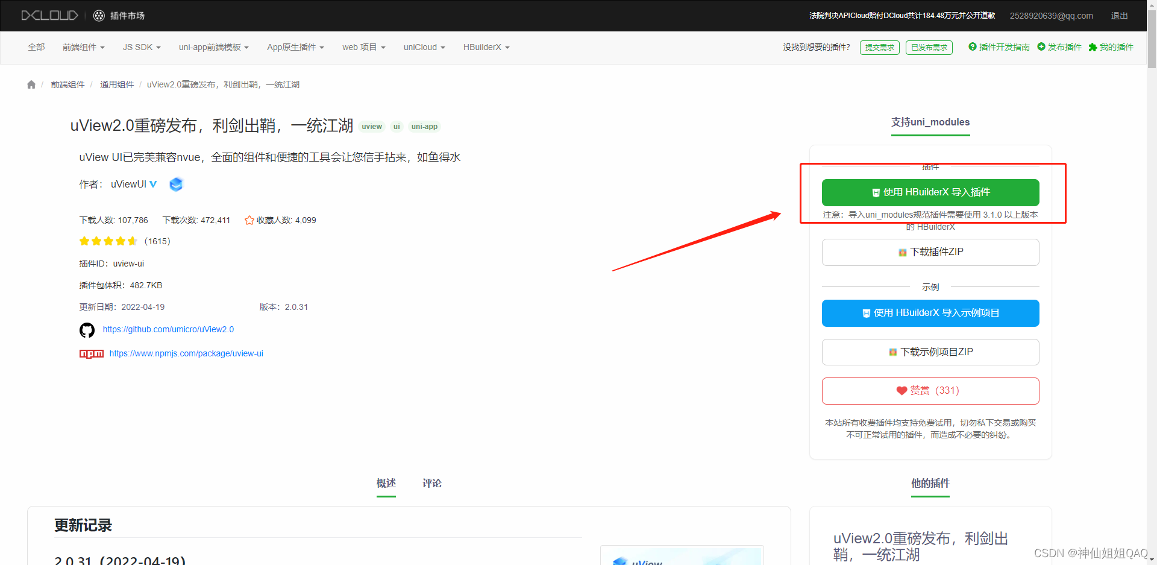
Task: Click the GitHub octocat icon
Action: coord(87,330)
